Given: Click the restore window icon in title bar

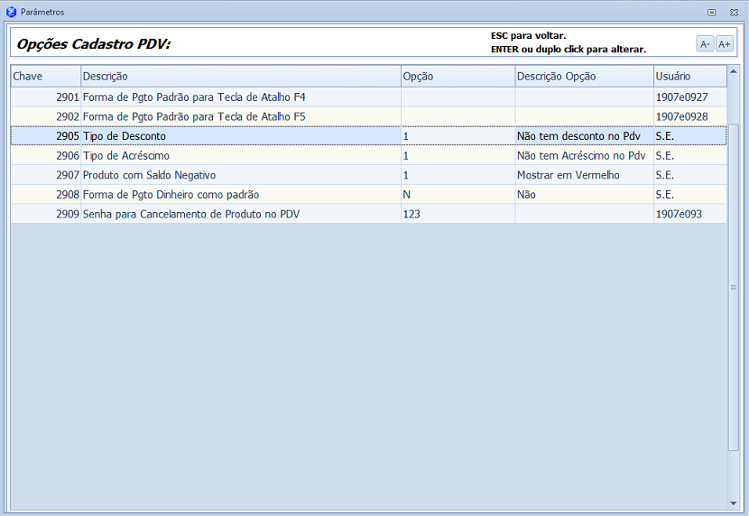Looking at the screenshot, I should (x=712, y=13).
